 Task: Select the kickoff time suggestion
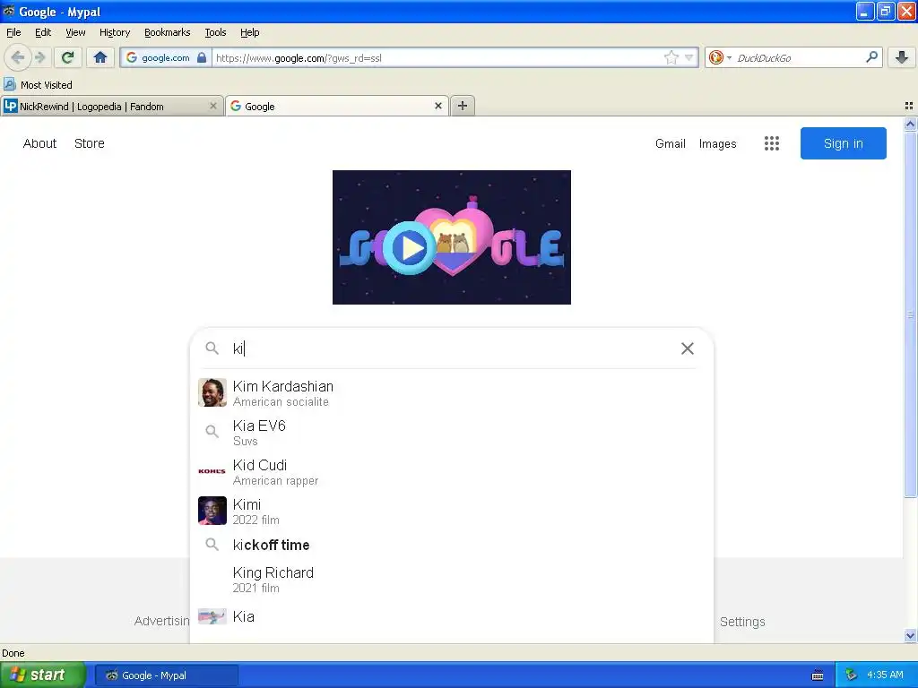(451, 545)
